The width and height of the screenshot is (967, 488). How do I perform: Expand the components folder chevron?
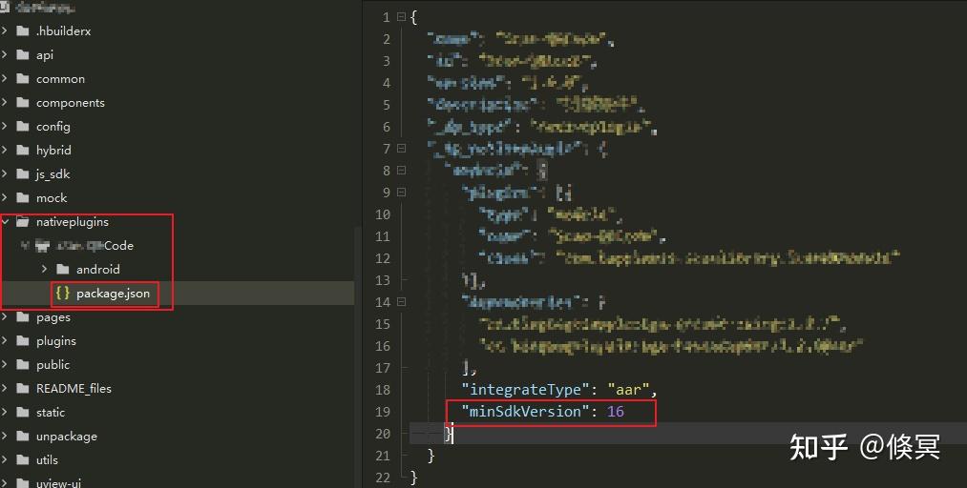click(5, 102)
